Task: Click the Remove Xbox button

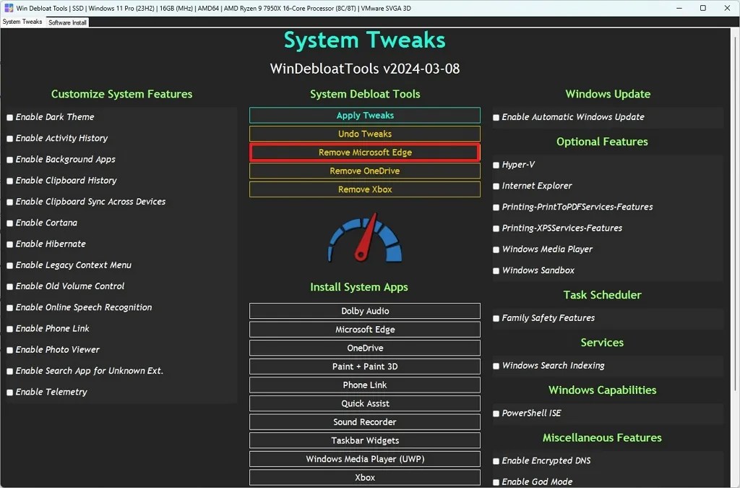Action: coord(365,189)
